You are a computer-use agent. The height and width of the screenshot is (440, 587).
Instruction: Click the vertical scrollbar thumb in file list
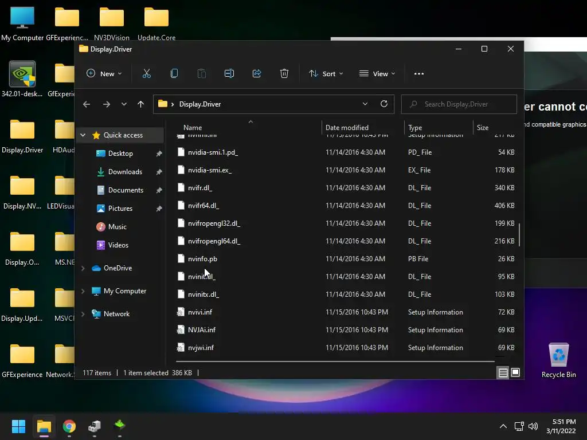[519, 234]
